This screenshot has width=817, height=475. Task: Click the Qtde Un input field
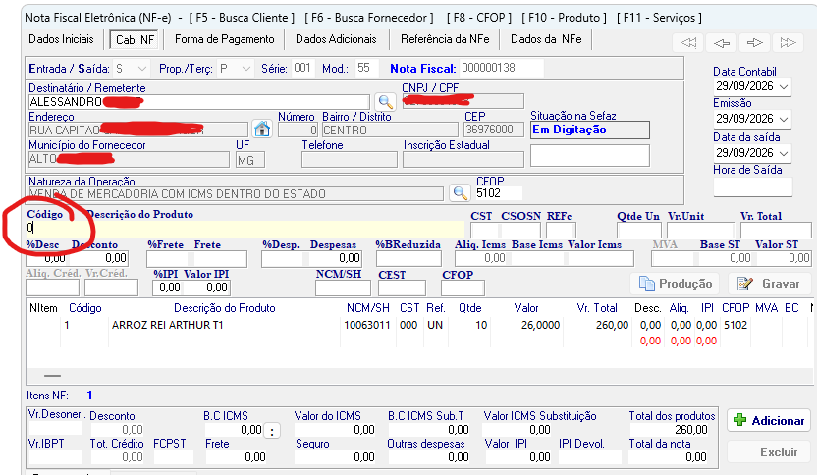coord(639,230)
